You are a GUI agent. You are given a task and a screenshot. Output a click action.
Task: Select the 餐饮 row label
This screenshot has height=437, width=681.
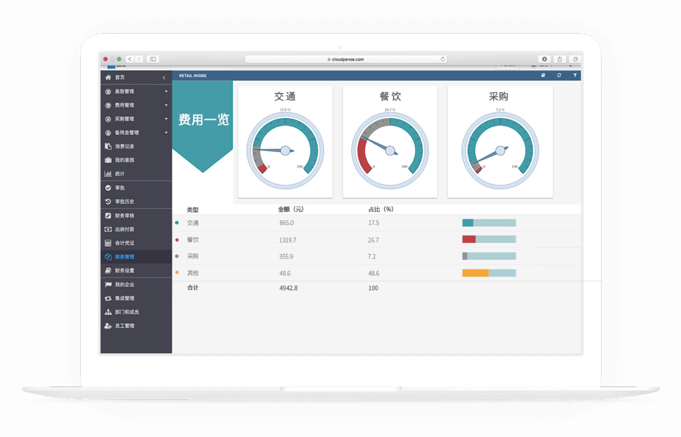pyautogui.click(x=193, y=239)
